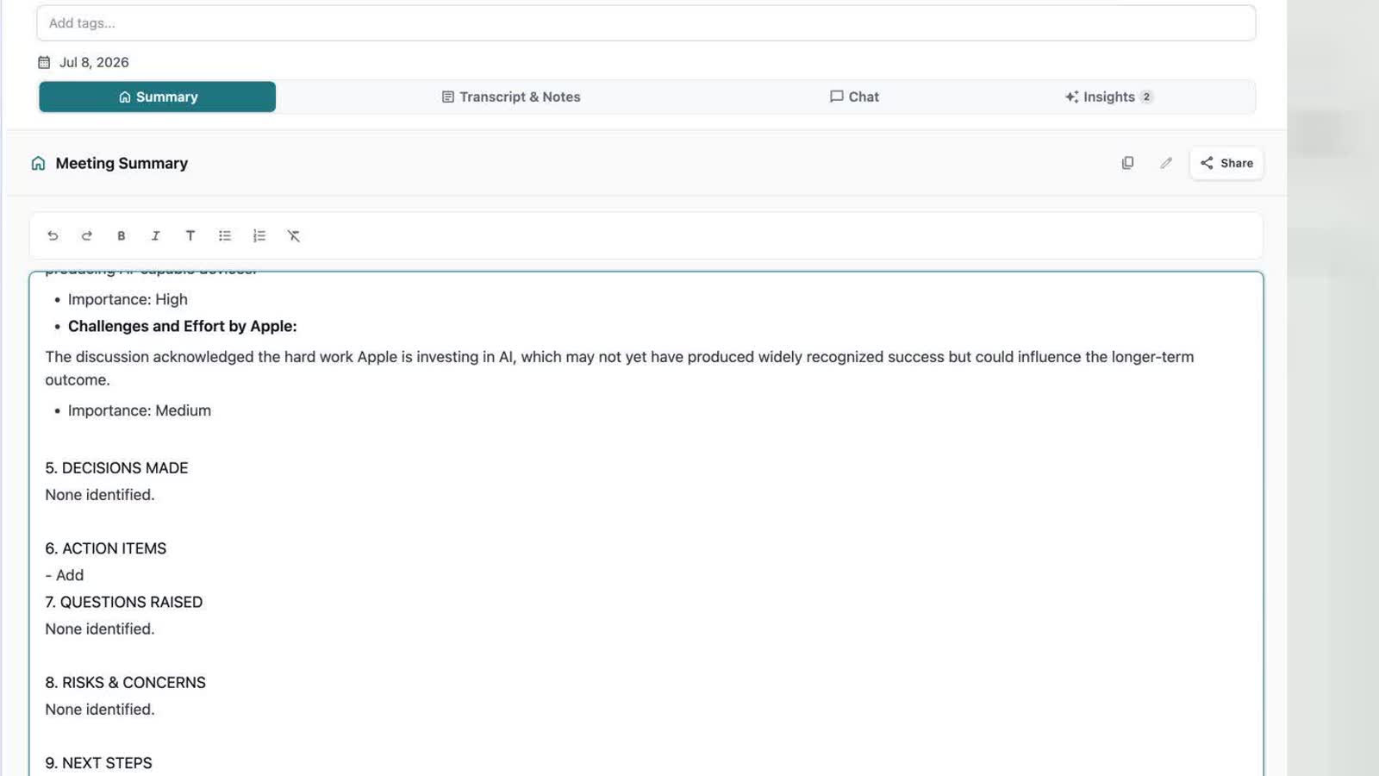Click the 6. ACTION ITEMS heading
Screen dimensions: 1379x776
106,548
